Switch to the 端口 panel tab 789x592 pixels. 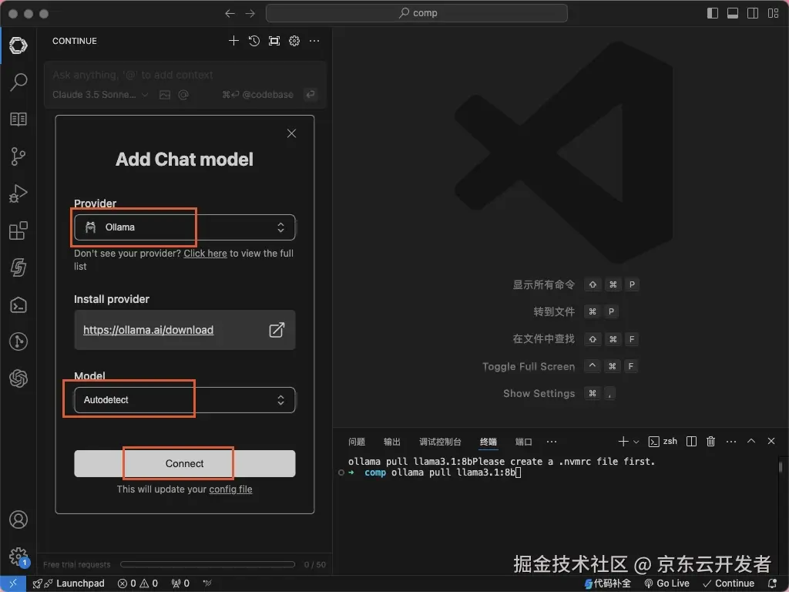point(524,442)
